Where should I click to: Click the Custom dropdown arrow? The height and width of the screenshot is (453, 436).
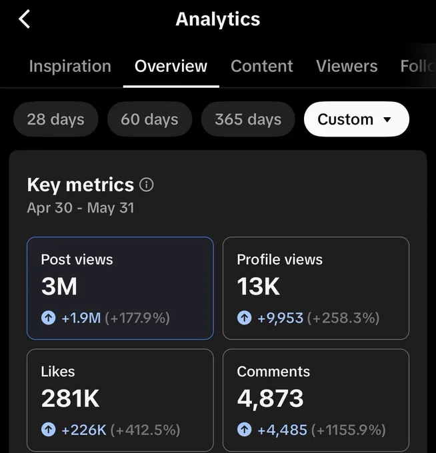(x=387, y=119)
